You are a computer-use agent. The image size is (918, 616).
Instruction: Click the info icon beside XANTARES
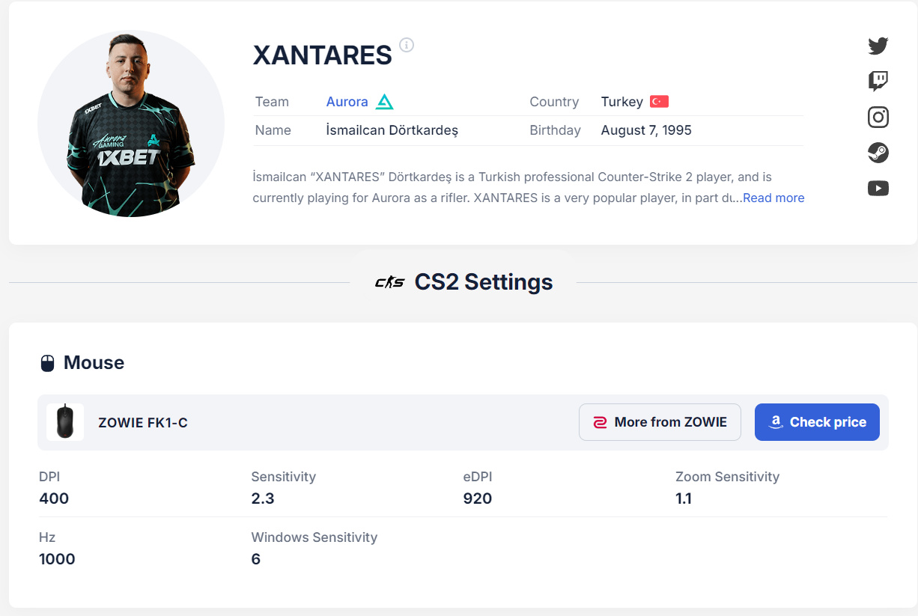coord(407,45)
